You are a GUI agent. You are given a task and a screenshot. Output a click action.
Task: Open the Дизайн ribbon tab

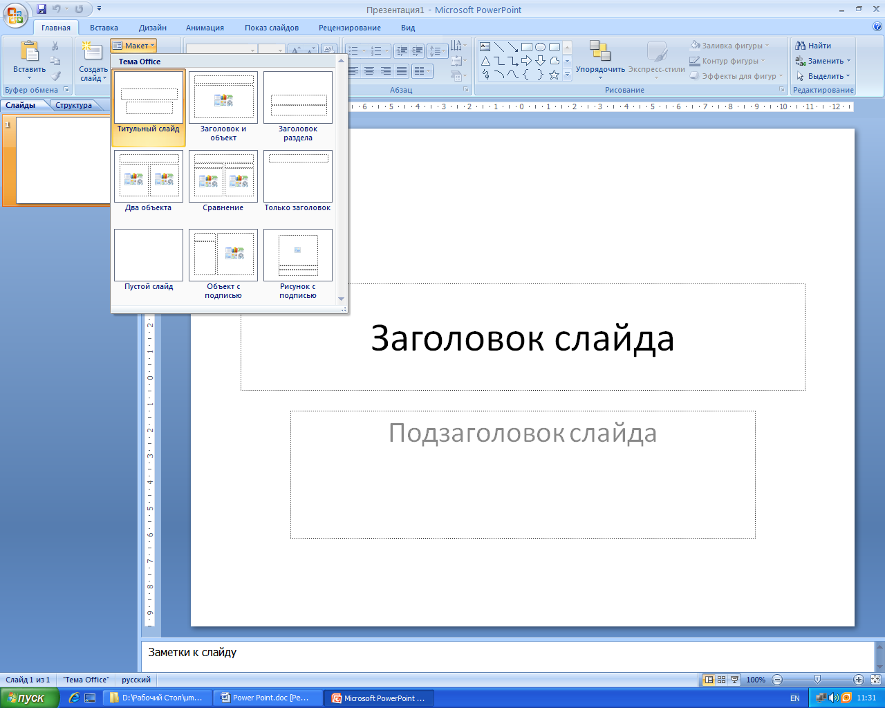[x=153, y=28]
